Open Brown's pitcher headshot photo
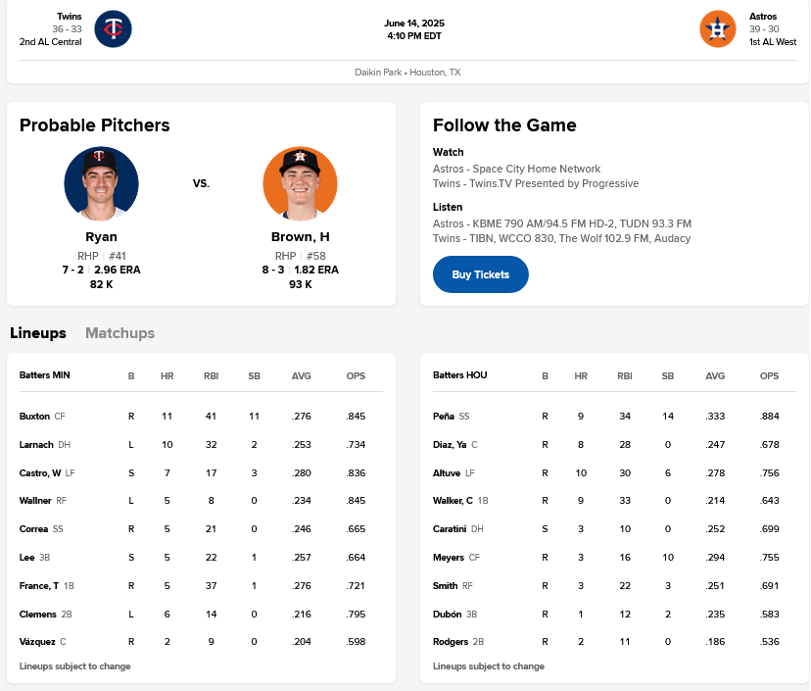Image resolution: width=811 pixels, height=691 pixels. point(300,184)
